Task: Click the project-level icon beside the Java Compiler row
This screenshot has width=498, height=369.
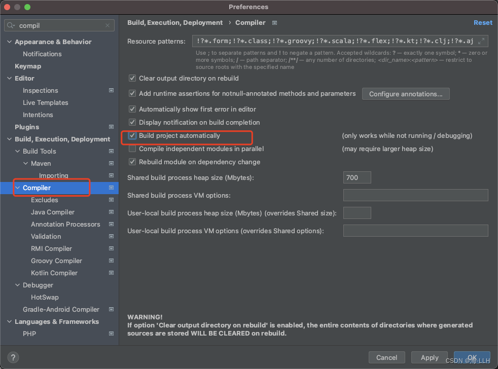Action: coord(111,212)
